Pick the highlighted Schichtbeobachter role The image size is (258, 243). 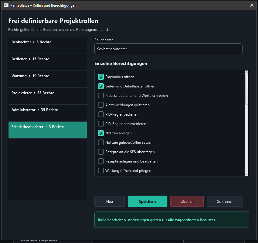[48, 130]
